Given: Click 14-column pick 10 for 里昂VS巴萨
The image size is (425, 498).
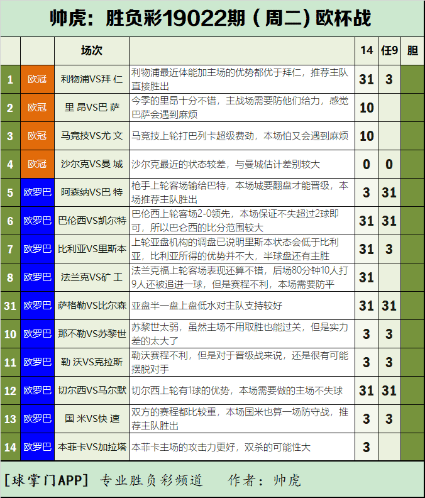Looking at the screenshot, I should tap(367, 108).
